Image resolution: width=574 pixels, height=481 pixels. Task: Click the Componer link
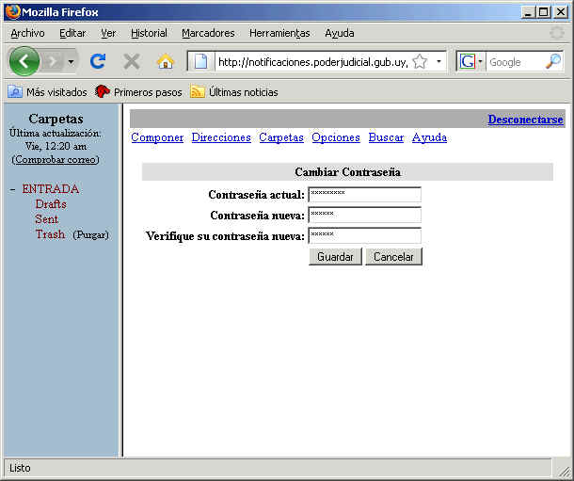(x=157, y=137)
